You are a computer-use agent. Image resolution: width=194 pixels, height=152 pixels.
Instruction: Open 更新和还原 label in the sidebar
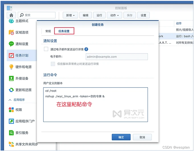[x=24, y=90]
